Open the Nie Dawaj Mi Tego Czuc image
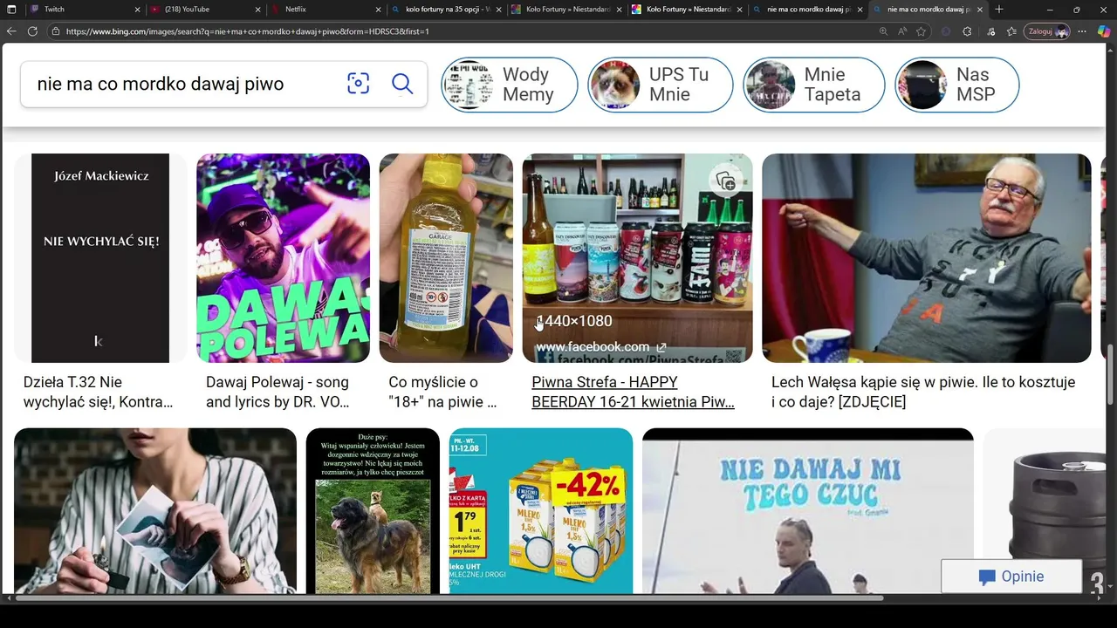 pos(808,511)
